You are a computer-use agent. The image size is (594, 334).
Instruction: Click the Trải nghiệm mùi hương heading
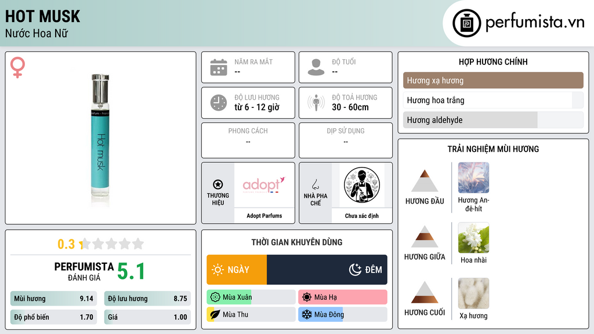[493, 149]
